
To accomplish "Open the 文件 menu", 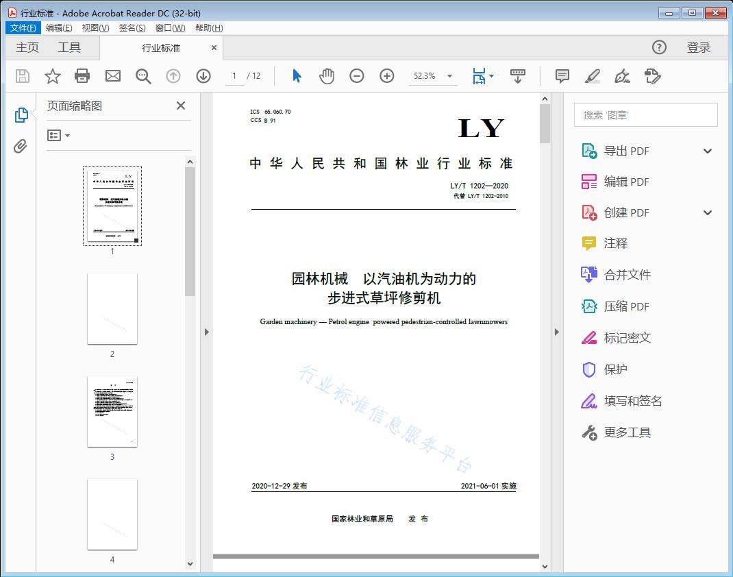I will [23, 27].
